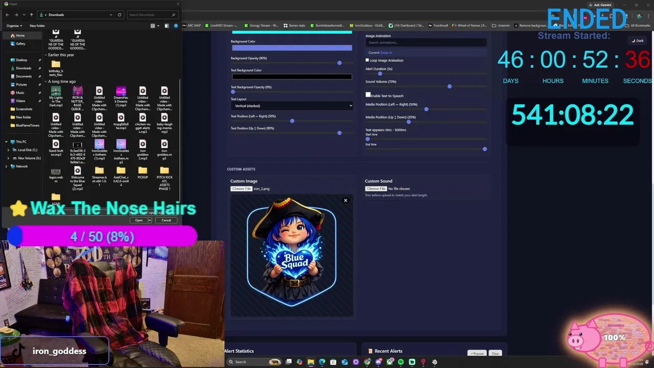Image resolution: width=654 pixels, height=368 pixels.
Task: Select the chicken-nugget-alerts.mp3 file
Action: click(x=143, y=124)
